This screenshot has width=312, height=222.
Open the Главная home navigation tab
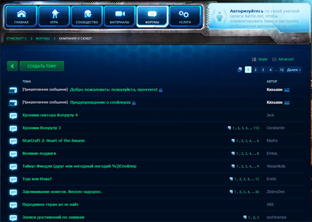click(22, 16)
